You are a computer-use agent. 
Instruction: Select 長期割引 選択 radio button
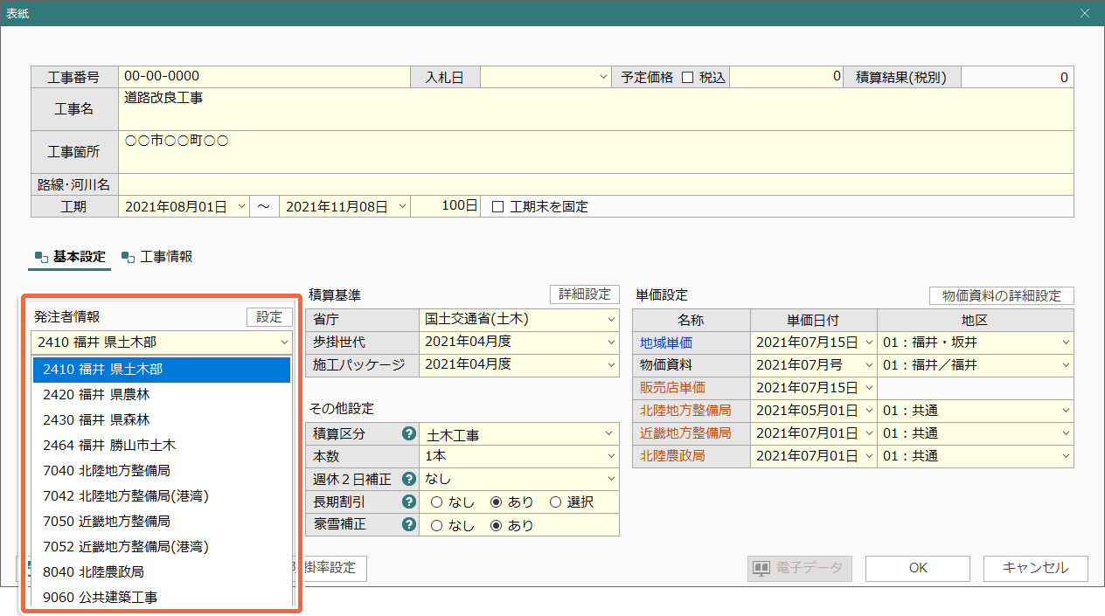[x=555, y=502]
